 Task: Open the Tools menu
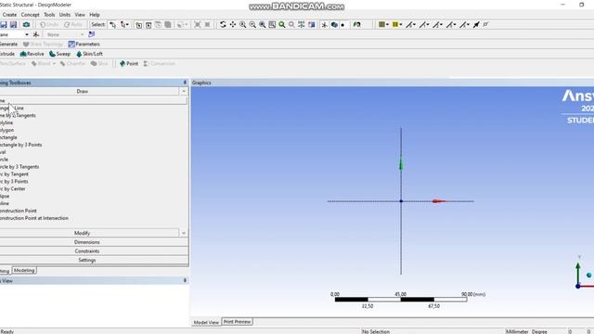point(49,15)
